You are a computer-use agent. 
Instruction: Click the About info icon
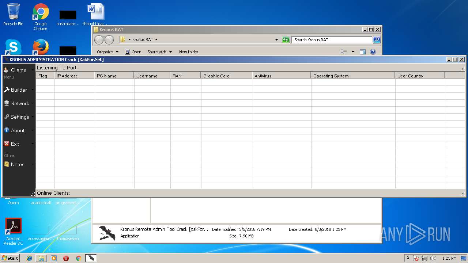(7, 130)
